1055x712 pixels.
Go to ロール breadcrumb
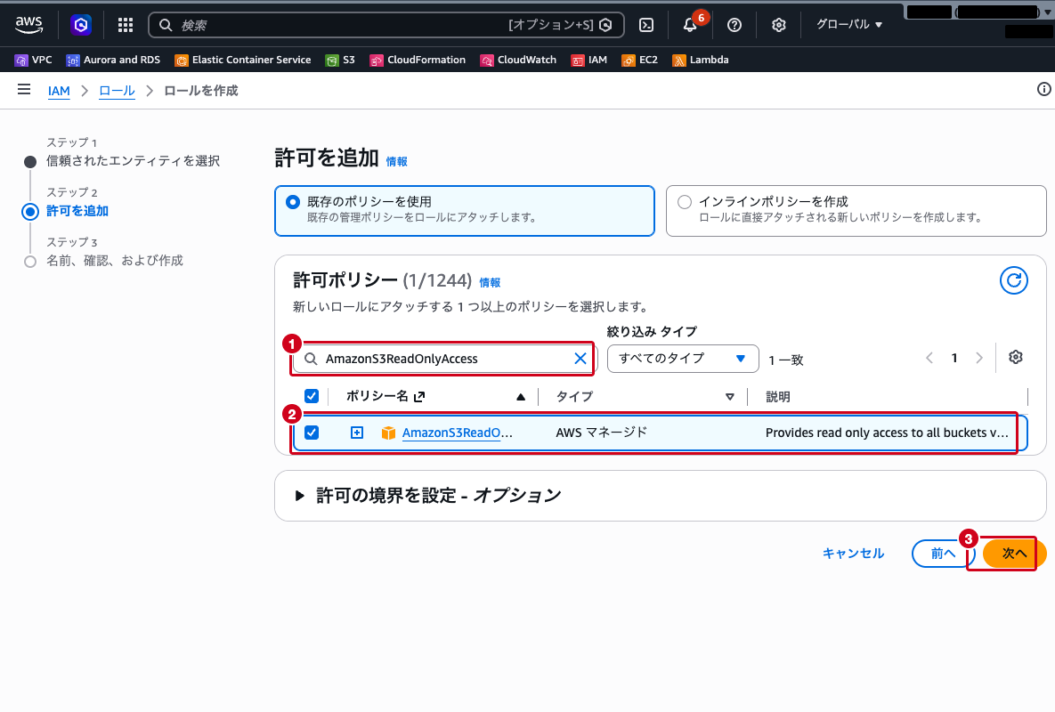pyautogui.click(x=117, y=91)
